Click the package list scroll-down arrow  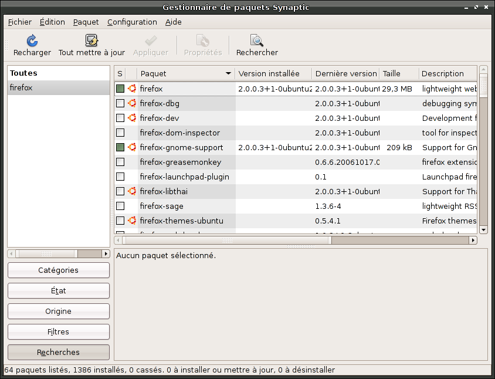click(x=483, y=230)
